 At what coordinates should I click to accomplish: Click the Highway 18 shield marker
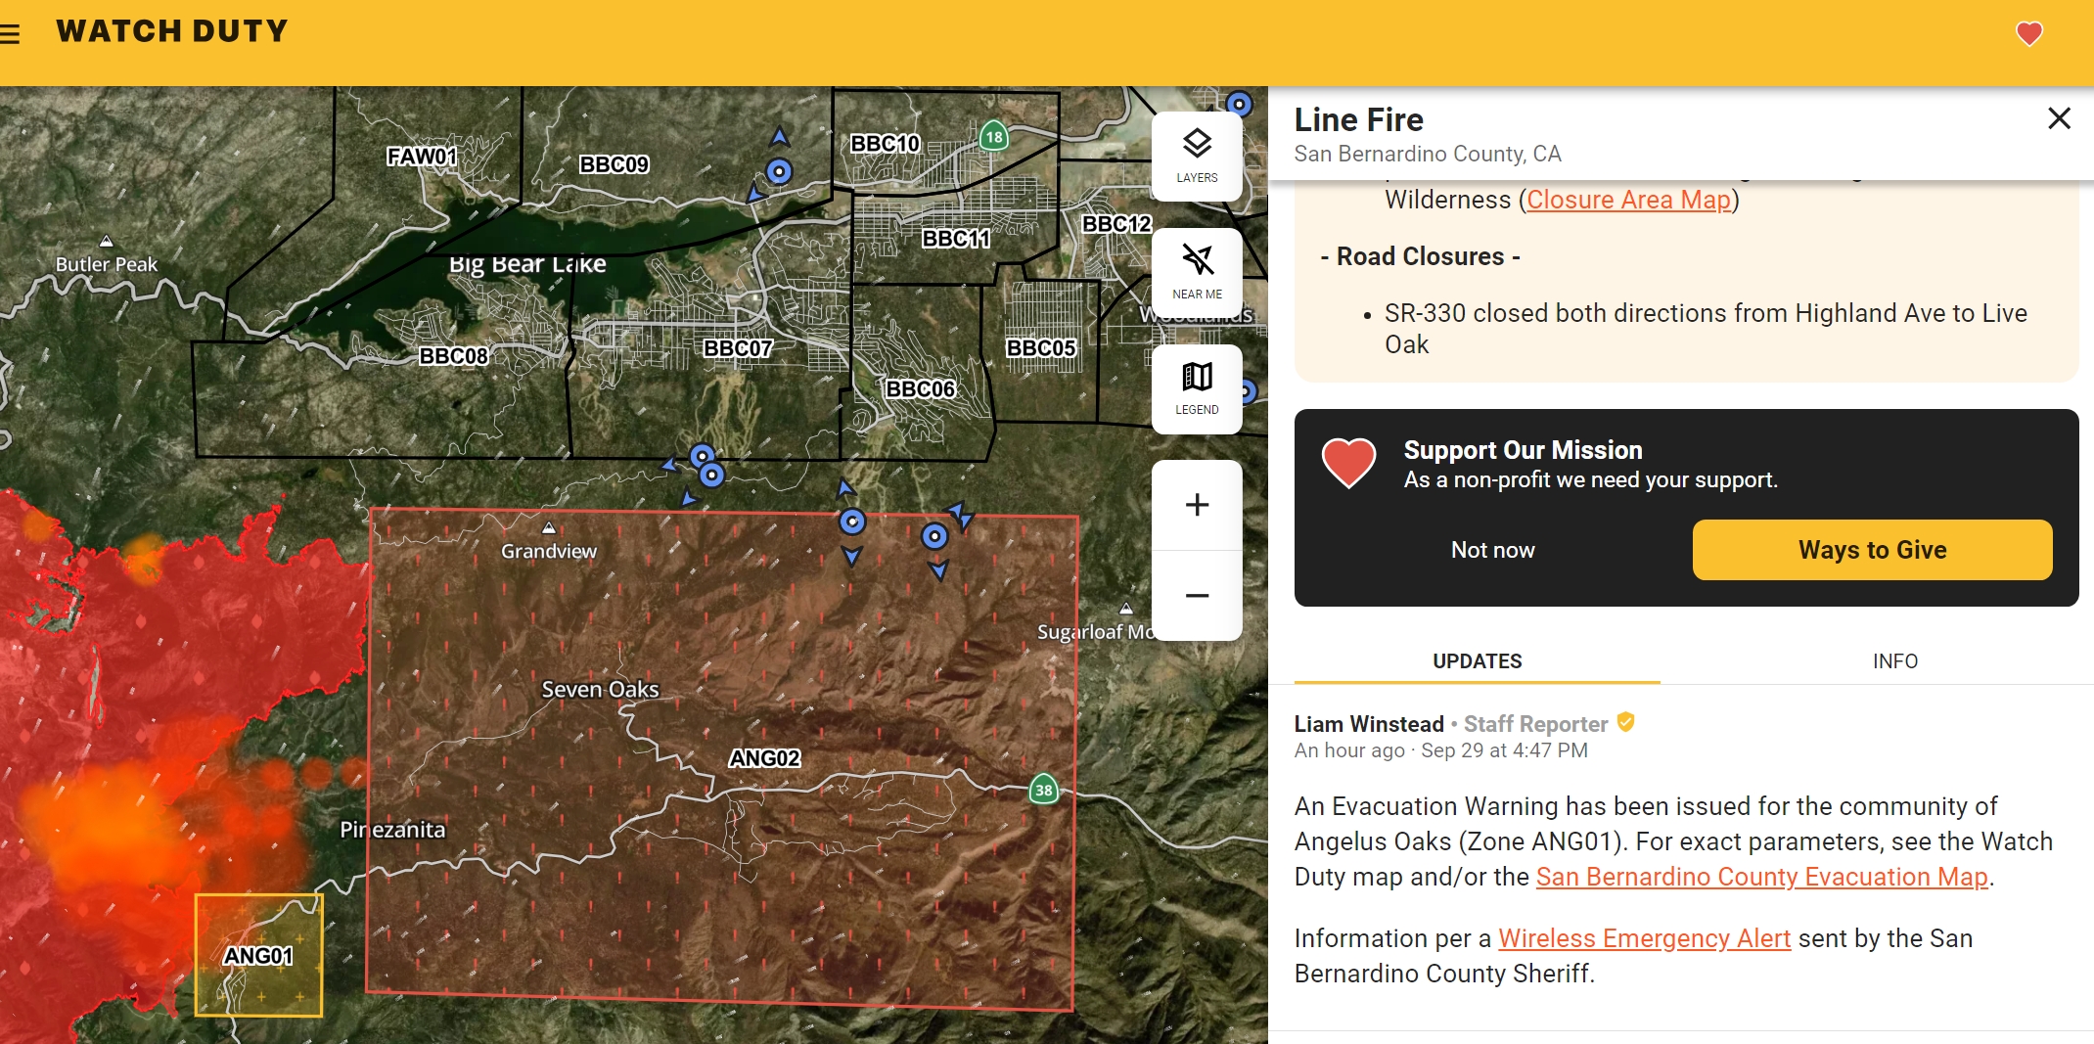(994, 136)
